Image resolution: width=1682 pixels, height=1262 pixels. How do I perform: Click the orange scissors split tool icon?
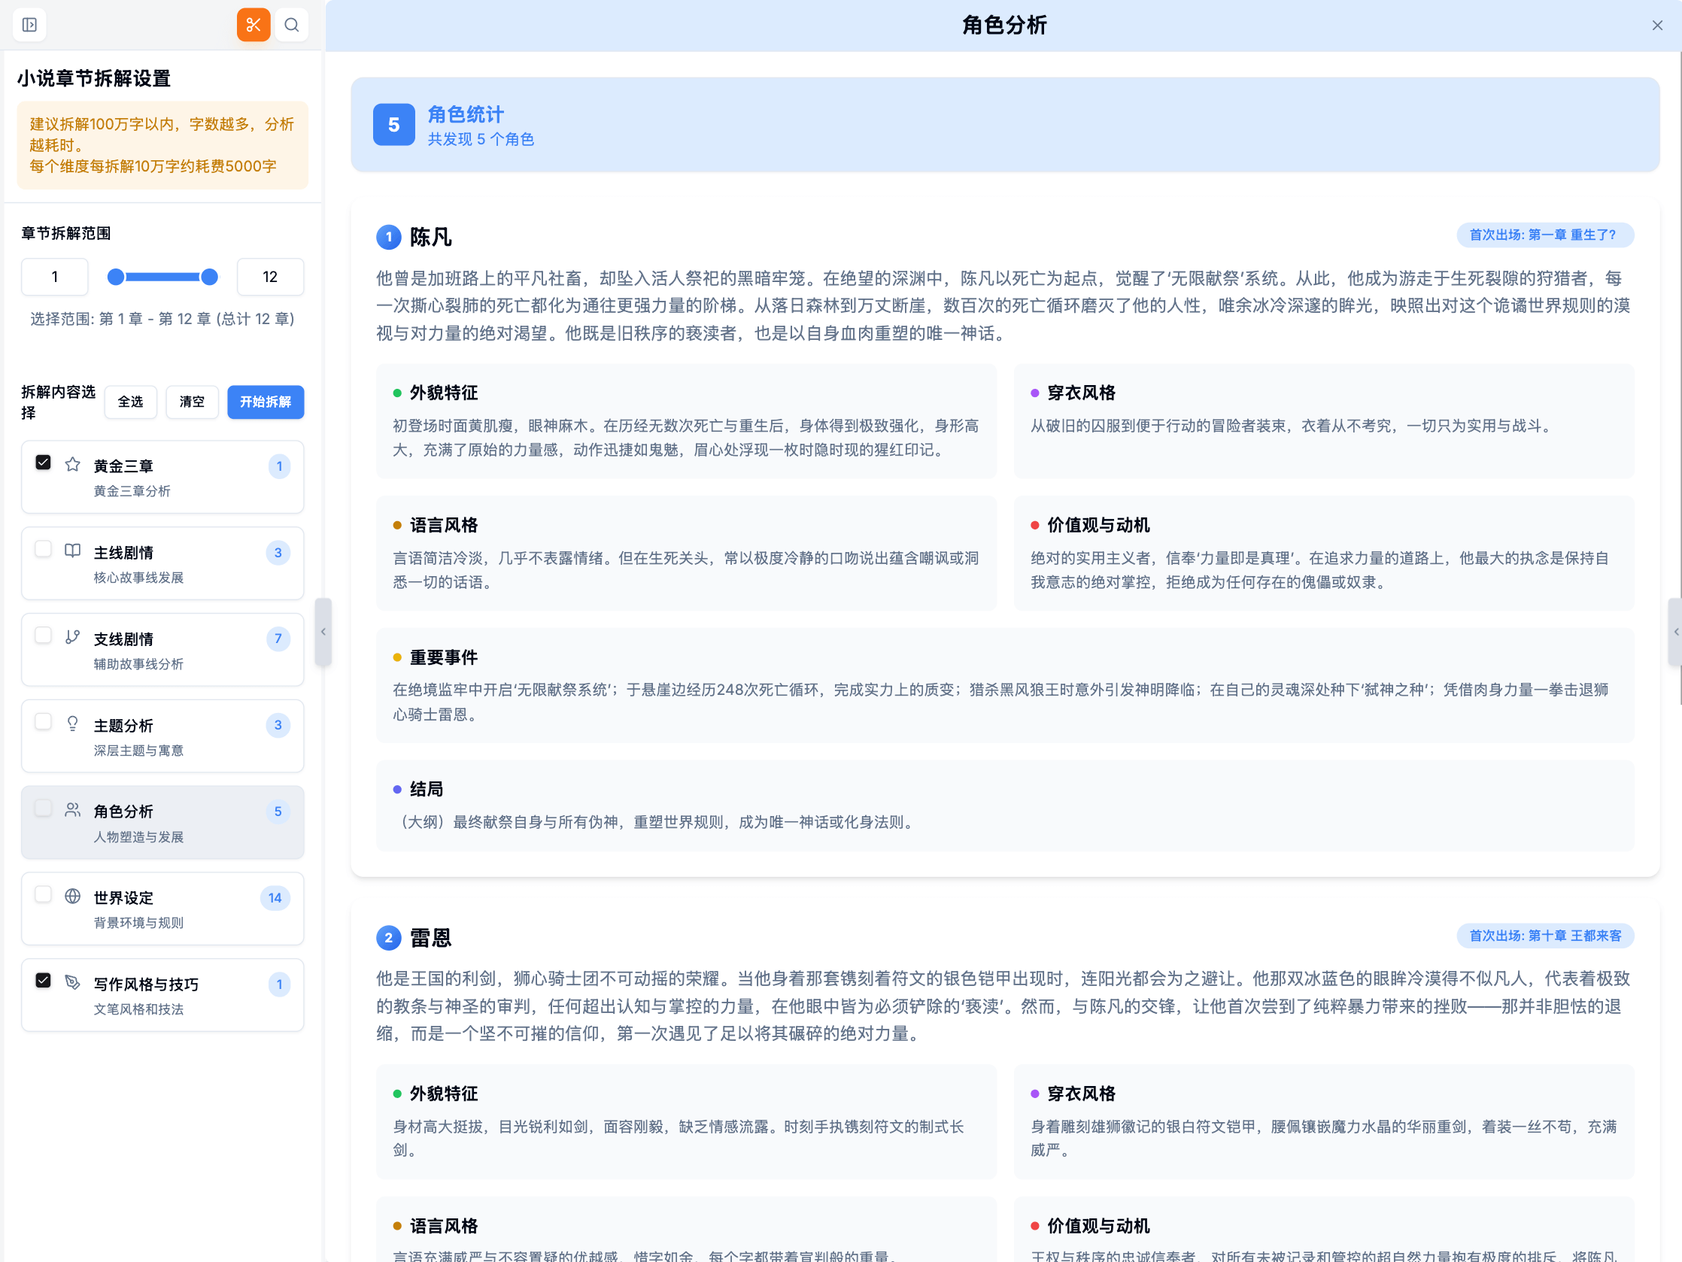point(254,24)
